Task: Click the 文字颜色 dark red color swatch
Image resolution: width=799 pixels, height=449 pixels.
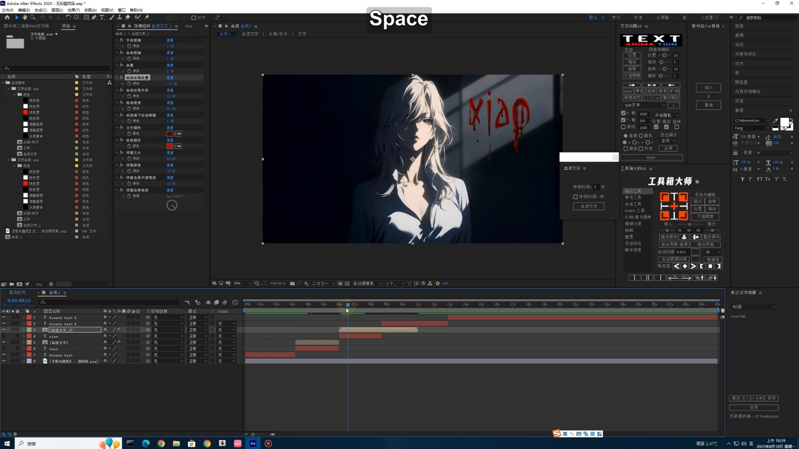Action: [170, 134]
